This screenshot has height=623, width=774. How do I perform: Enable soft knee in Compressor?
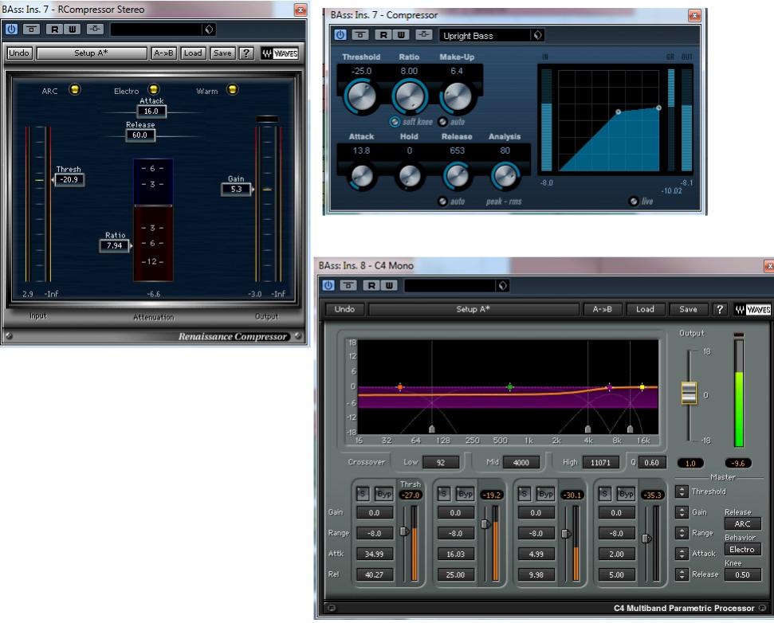(x=395, y=121)
